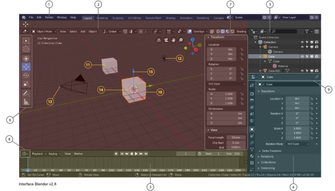Switch to the Modeling workspace tab
Viewport: 335px width, 191px height.
pyautogui.click(x=102, y=18)
